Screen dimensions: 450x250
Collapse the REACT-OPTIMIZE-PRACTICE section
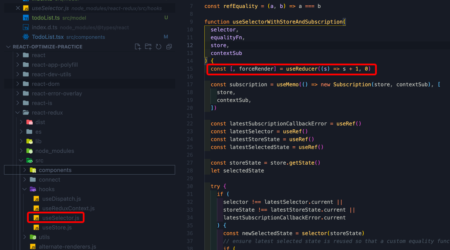(x=8, y=47)
